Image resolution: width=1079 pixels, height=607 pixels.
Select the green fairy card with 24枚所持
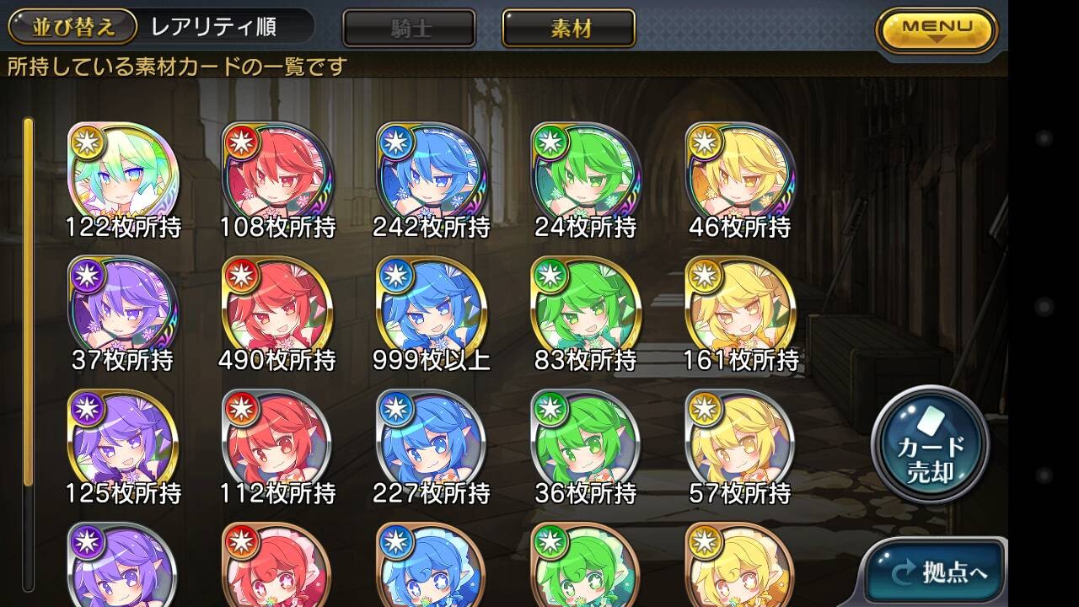586,178
